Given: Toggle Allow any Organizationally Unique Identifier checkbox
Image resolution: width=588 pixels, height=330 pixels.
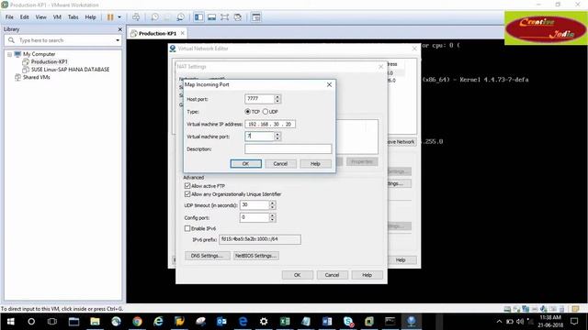Looking at the screenshot, I should click(187, 194).
